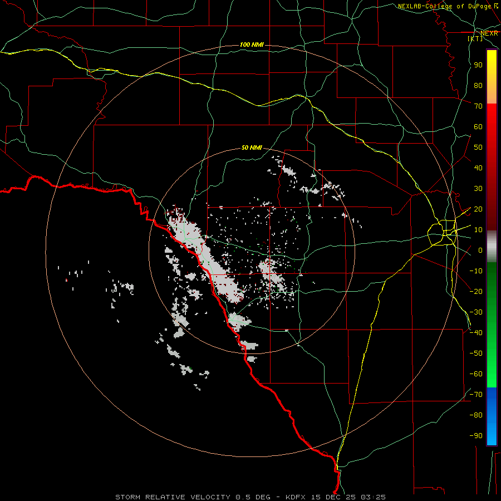
Task: Click the "100 NMI" range ring label
Action: (x=252, y=45)
